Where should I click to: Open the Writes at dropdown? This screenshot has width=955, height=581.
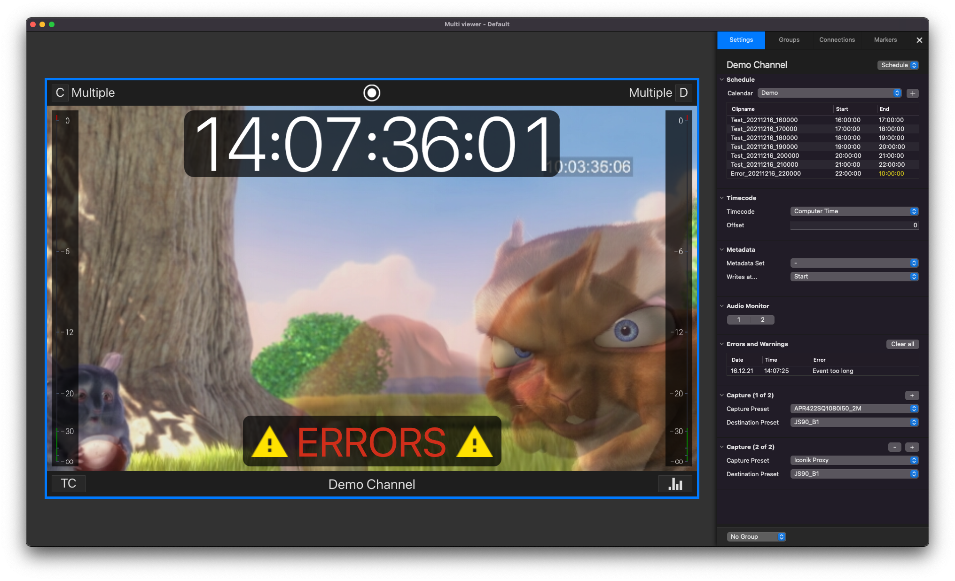pyautogui.click(x=854, y=277)
